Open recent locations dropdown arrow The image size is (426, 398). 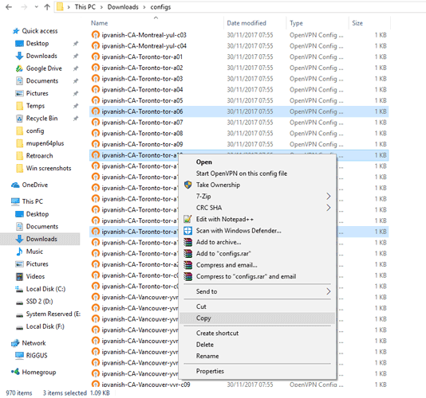pos(37,7)
